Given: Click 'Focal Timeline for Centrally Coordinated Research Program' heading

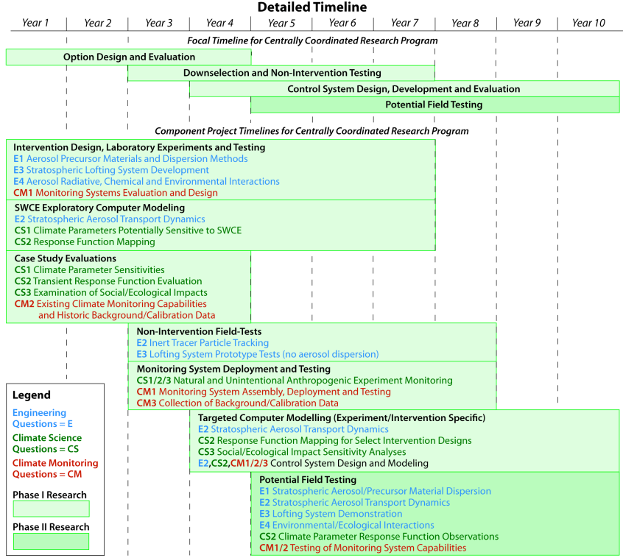Looking at the screenshot, I should (x=312, y=41).
